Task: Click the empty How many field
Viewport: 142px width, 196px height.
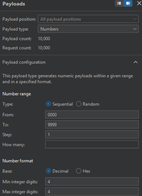Action: [x=92, y=144]
